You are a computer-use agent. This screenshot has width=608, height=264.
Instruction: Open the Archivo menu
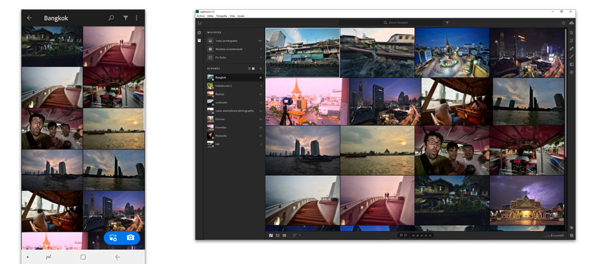tap(201, 16)
